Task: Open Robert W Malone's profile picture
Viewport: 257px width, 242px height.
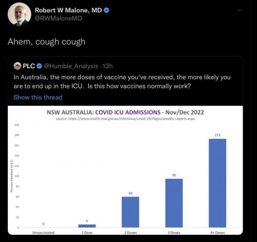Action: [x=20, y=14]
